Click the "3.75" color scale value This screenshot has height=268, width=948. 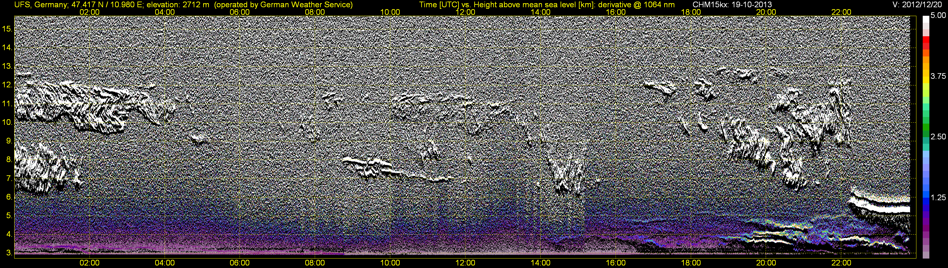(938, 76)
